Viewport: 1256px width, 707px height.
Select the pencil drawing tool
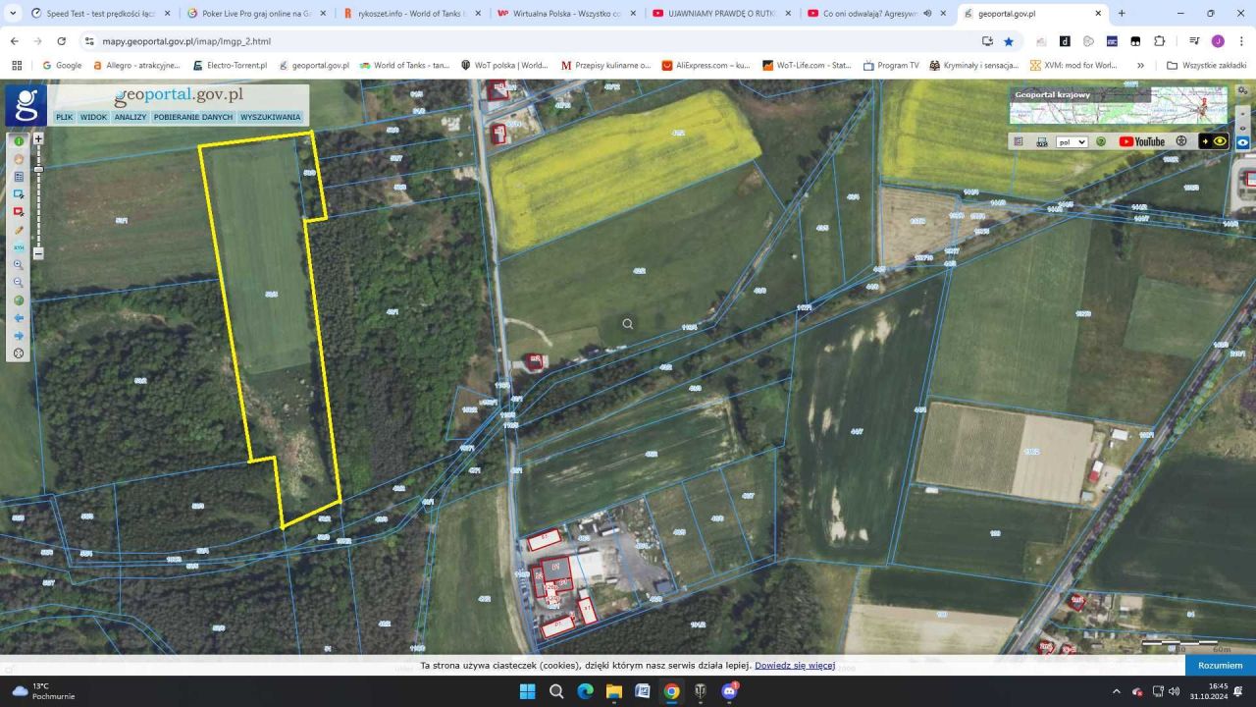pos(19,230)
